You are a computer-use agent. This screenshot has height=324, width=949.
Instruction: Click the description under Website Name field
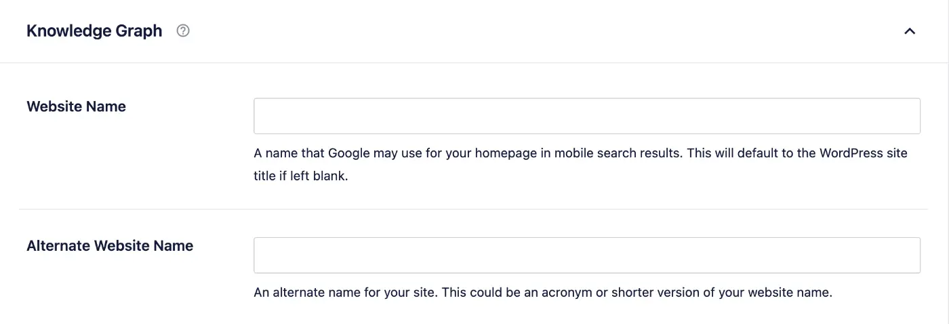tap(580, 165)
